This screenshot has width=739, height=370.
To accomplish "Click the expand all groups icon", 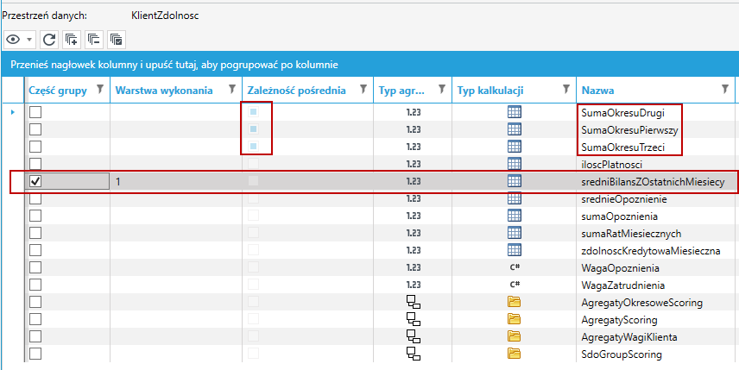I will [x=72, y=40].
